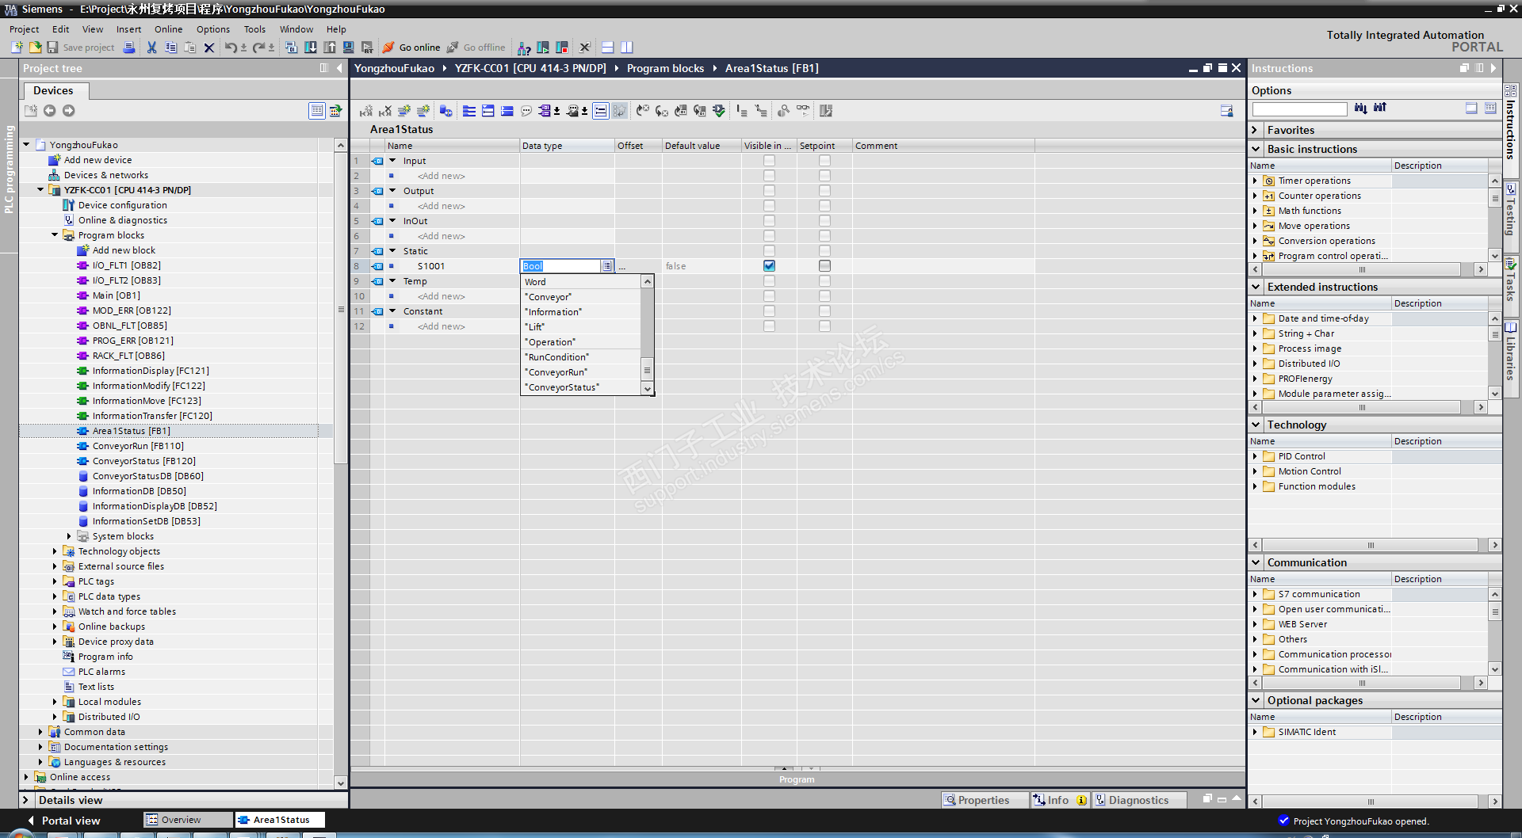Download to device using toolbar icon
Screen dimensions: 1522x838
click(x=311, y=48)
